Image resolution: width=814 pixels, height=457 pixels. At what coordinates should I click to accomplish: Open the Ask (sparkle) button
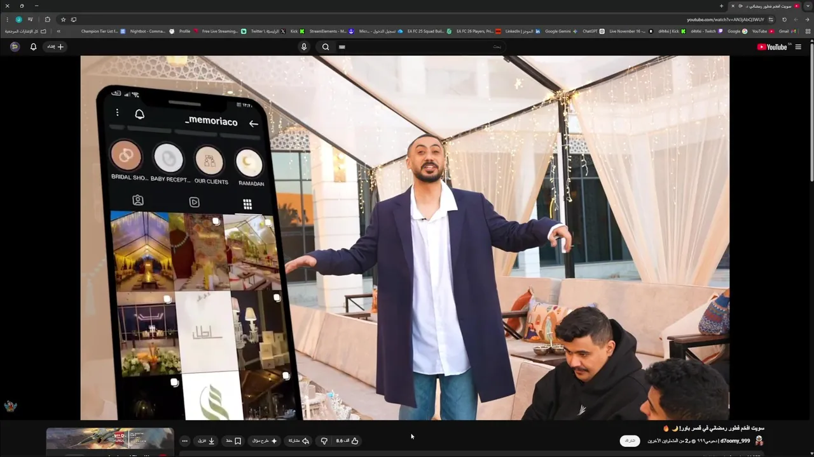265,440
